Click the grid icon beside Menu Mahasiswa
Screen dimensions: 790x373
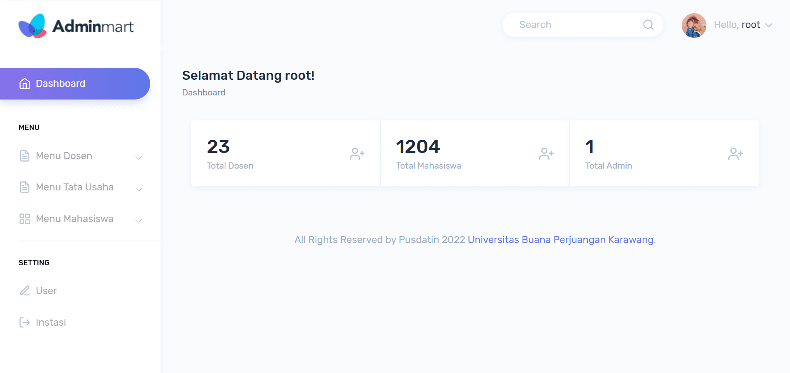pos(25,219)
